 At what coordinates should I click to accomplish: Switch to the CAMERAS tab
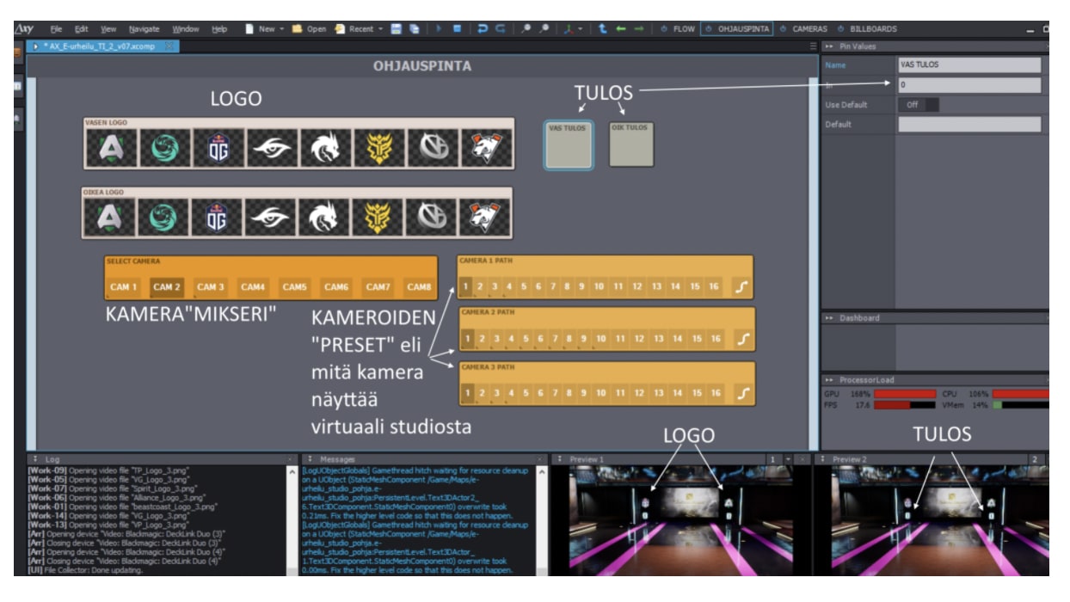tap(803, 28)
